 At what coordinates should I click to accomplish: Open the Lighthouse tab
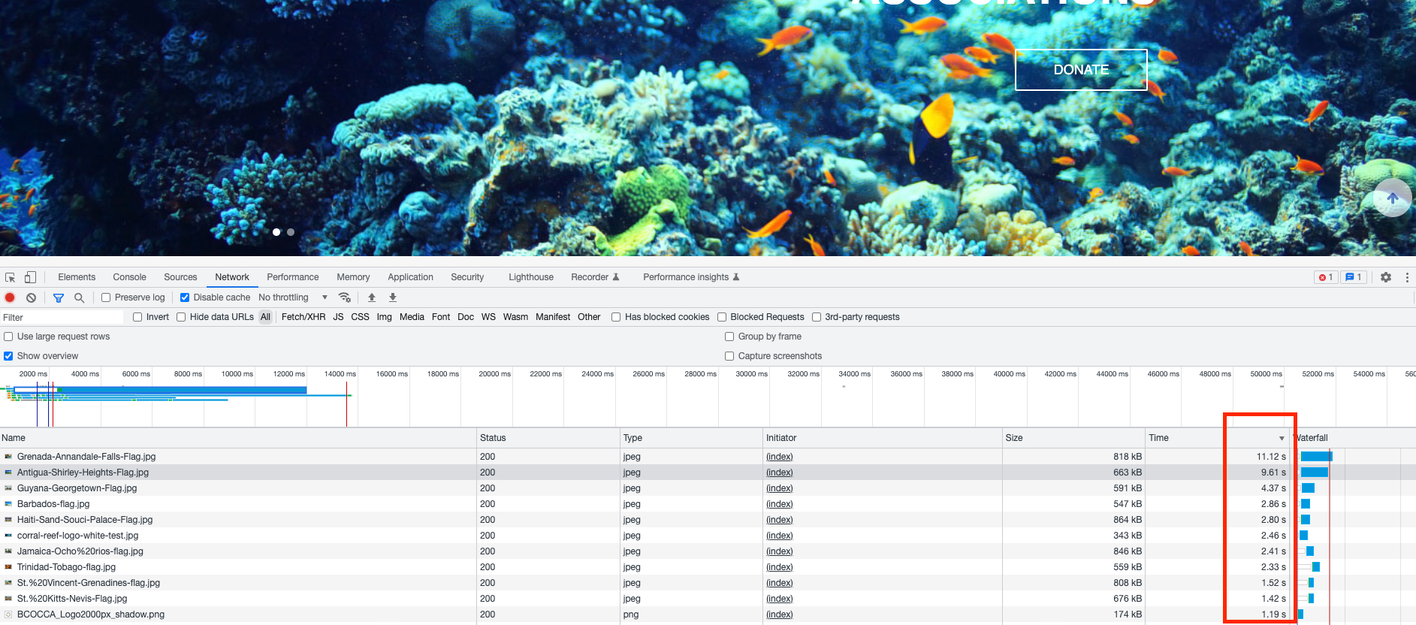click(530, 277)
